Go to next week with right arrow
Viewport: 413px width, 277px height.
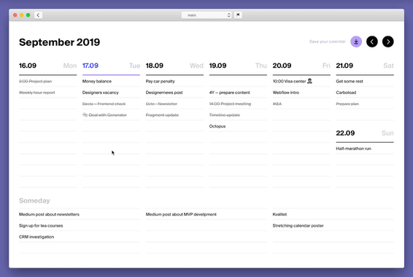pos(388,42)
